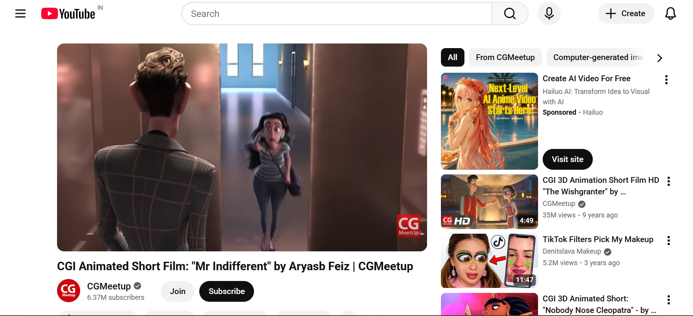Open the notifications bell
This screenshot has height=316, width=693.
(671, 13)
